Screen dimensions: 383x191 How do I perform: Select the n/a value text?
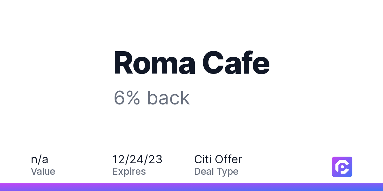(40, 159)
